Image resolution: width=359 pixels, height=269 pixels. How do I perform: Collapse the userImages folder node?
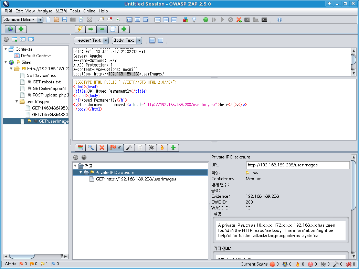click(x=17, y=101)
